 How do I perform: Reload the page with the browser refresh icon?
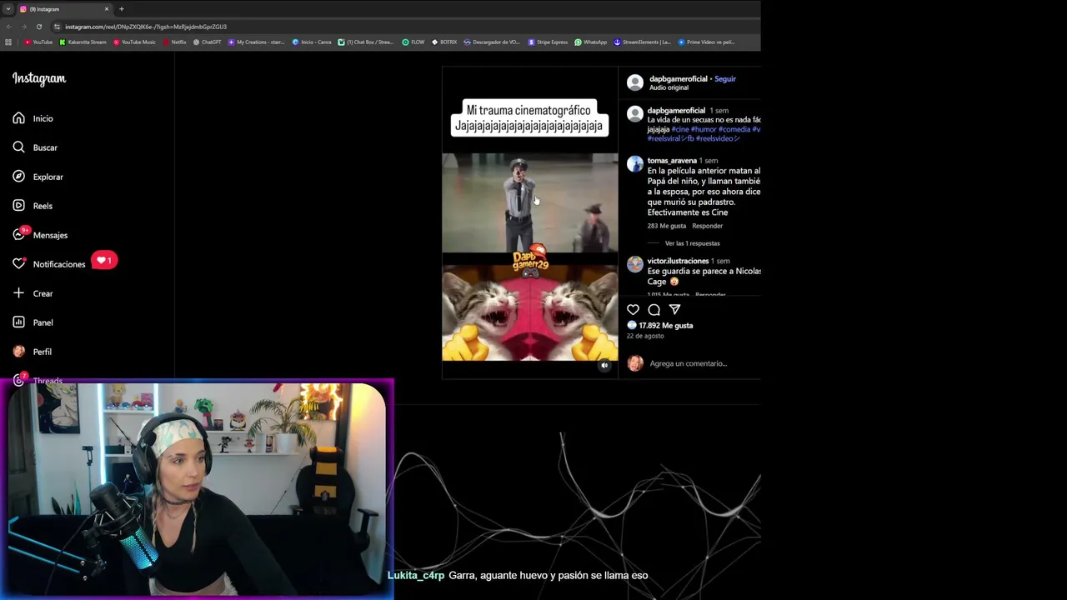[x=38, y=27]
